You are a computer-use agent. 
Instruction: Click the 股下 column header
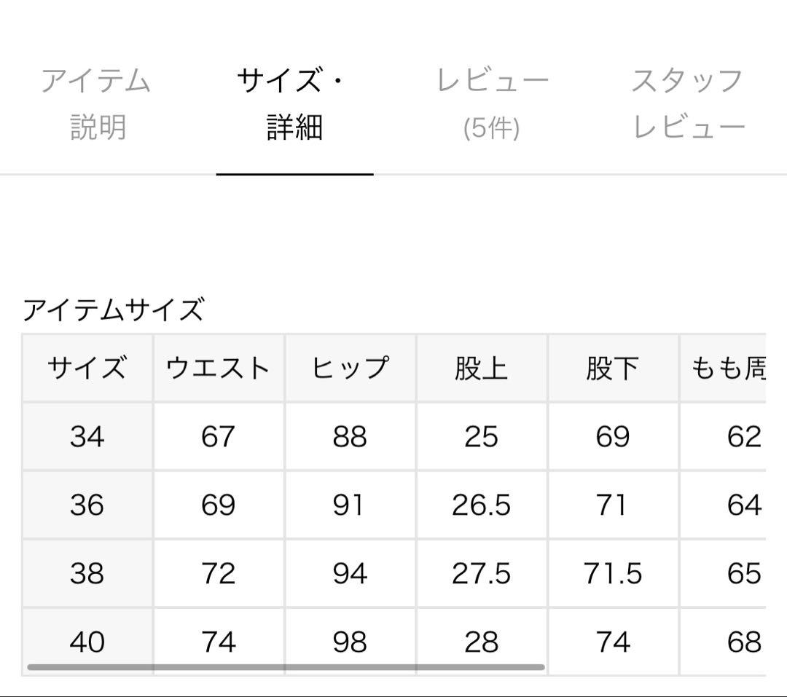point(612,368)
